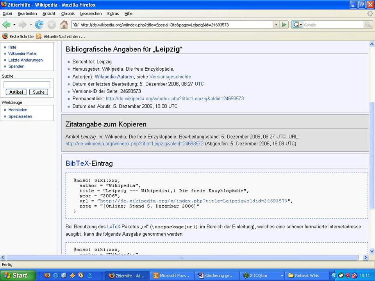The image size is (375, 281).
Task: Open the Chronik menu
Action: [x=68, y=14]
